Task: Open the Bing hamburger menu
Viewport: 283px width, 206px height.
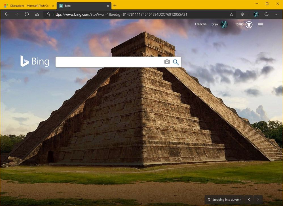Action: (x=260, y=25)
